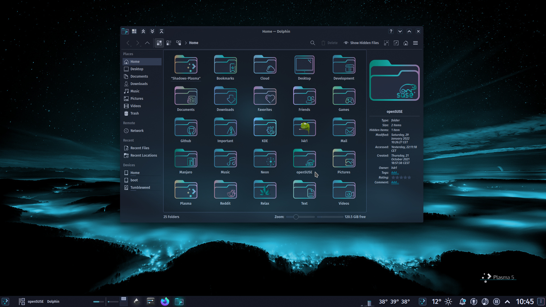Add a comment via Add... link

tap(395, 182)
